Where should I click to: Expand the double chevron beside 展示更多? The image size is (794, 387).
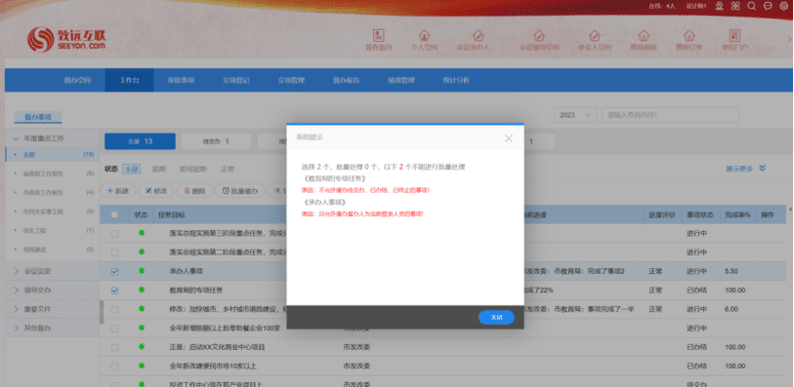tap(762, 169)
